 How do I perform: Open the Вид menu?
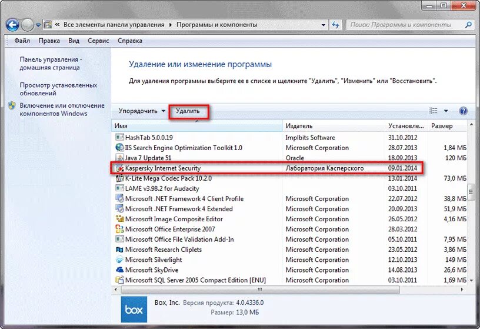74,41
